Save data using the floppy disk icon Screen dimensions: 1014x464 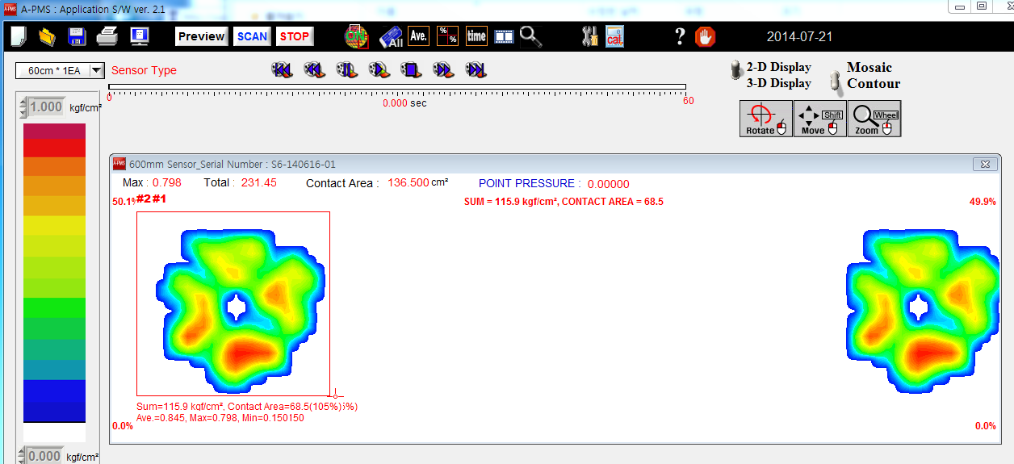coord(77,36)
